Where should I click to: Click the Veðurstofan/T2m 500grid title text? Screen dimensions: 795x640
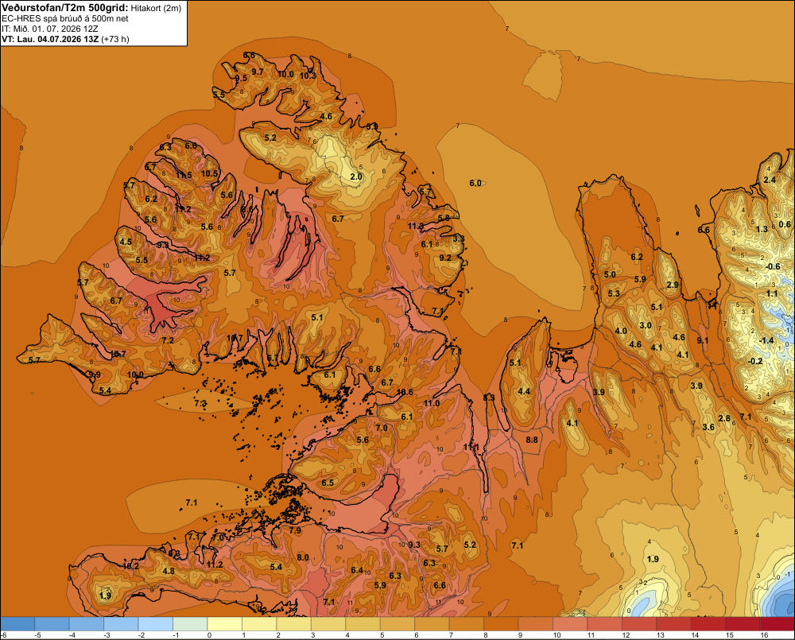click(x=64, y=8)
